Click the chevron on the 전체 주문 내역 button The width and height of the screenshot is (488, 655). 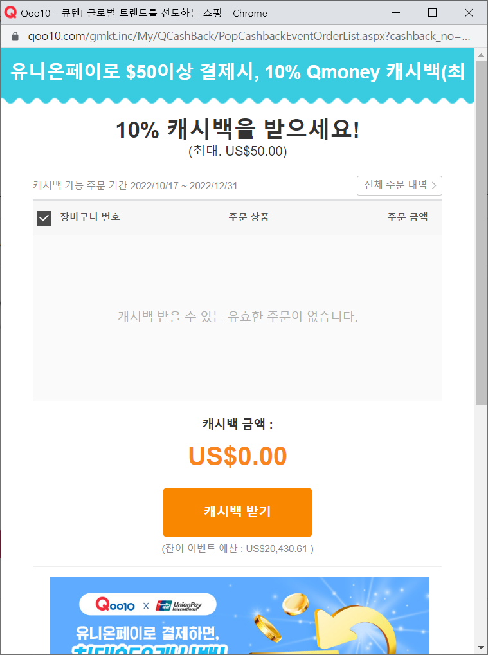(434, 185)
